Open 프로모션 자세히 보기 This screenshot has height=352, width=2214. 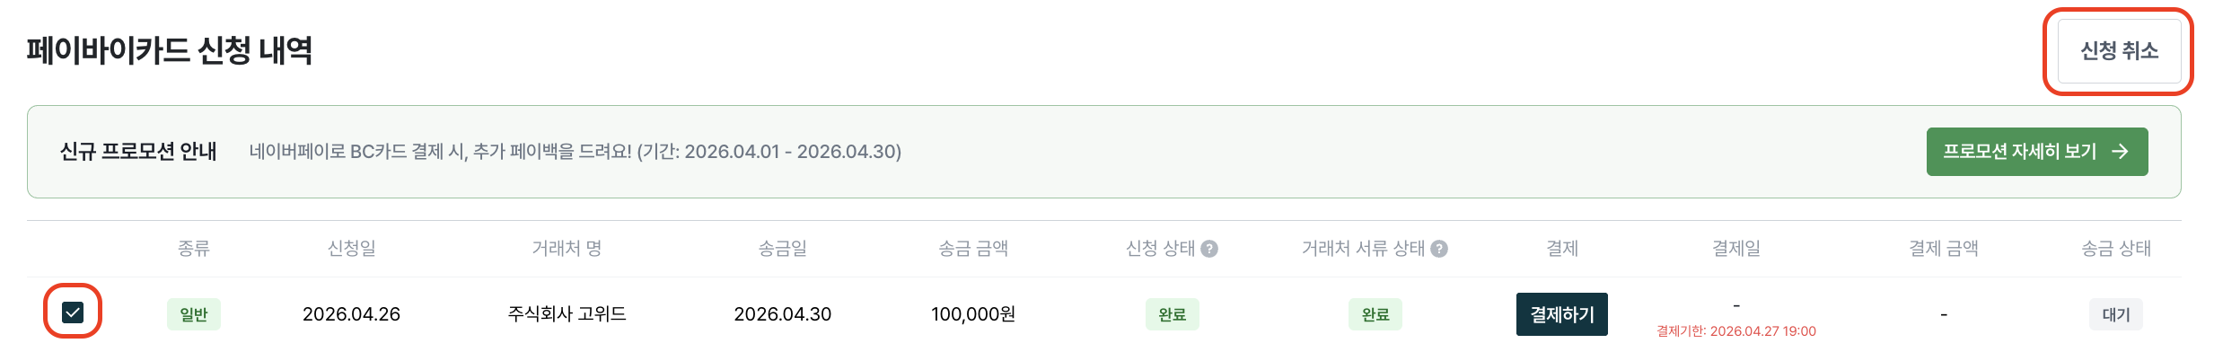[2036, 152]
